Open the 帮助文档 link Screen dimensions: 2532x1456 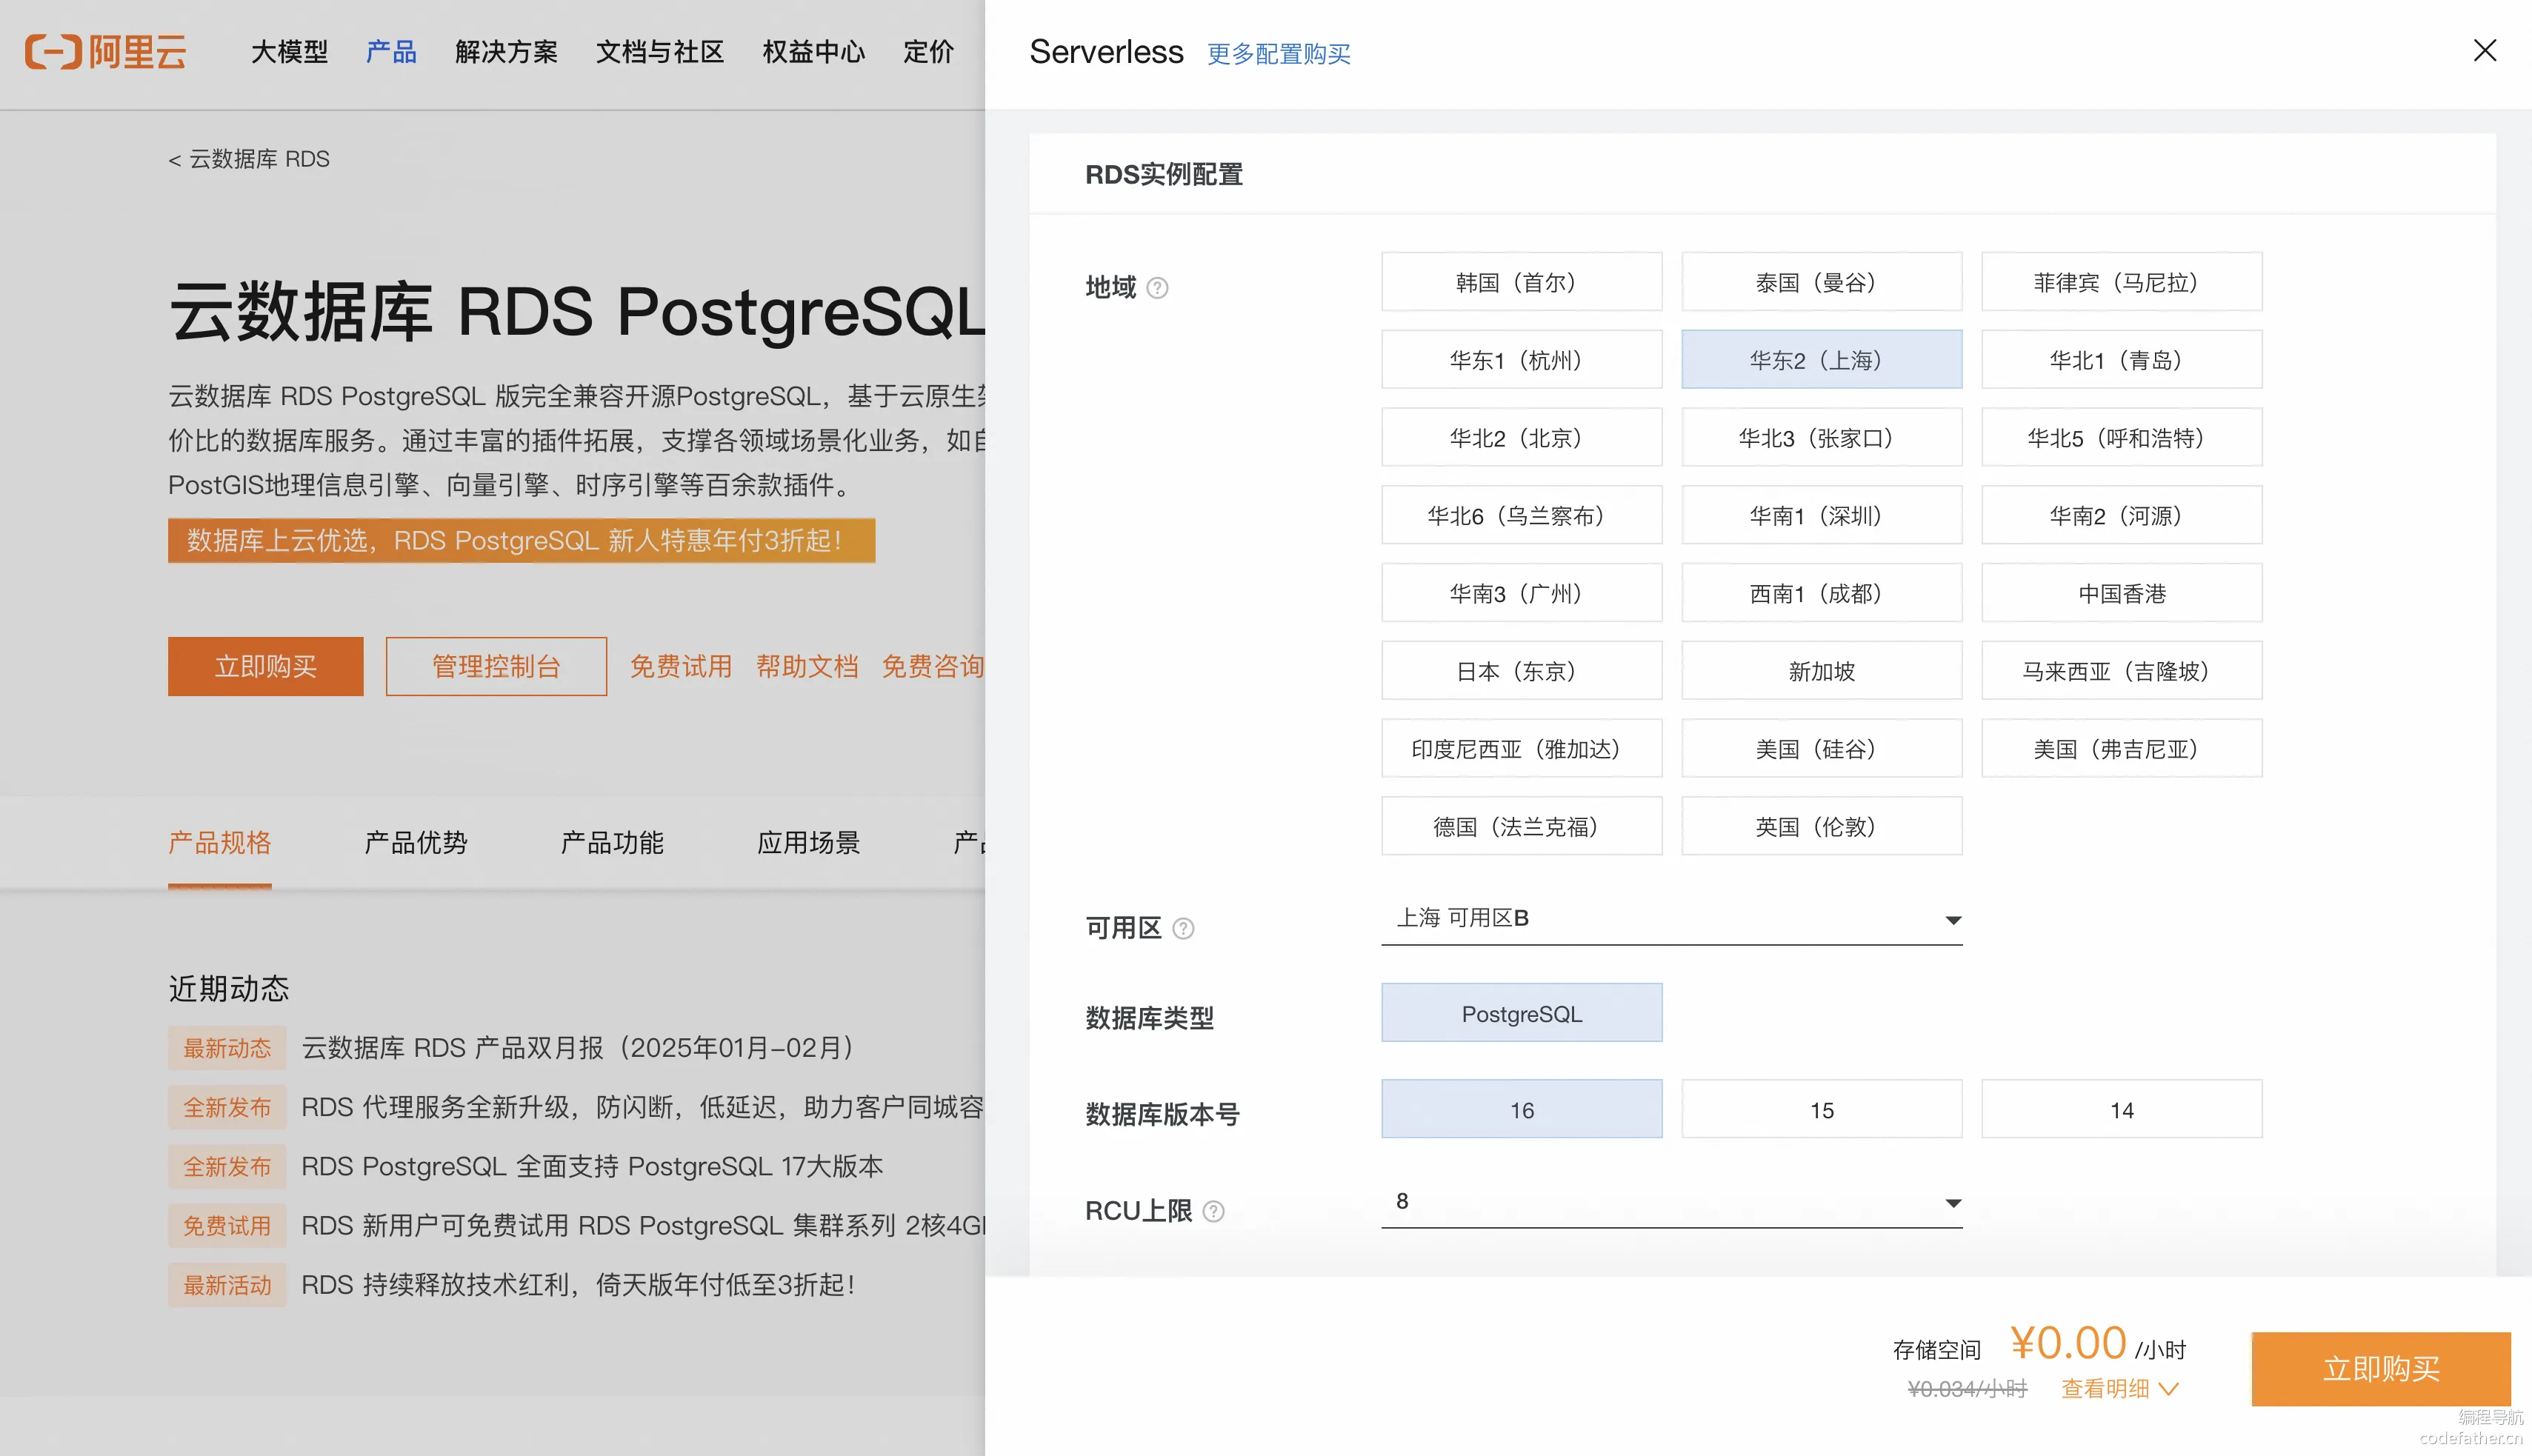(x=807, y=667)
